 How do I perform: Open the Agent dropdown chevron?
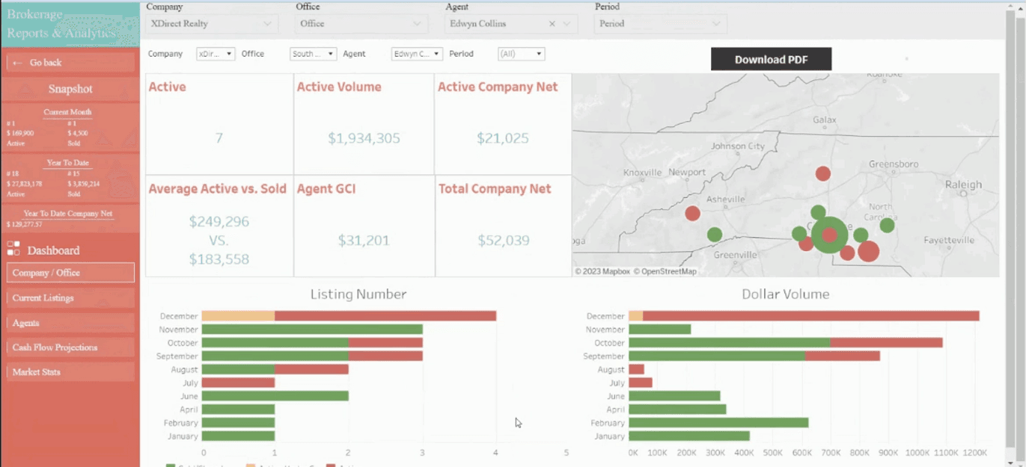(x=567, y=24)
